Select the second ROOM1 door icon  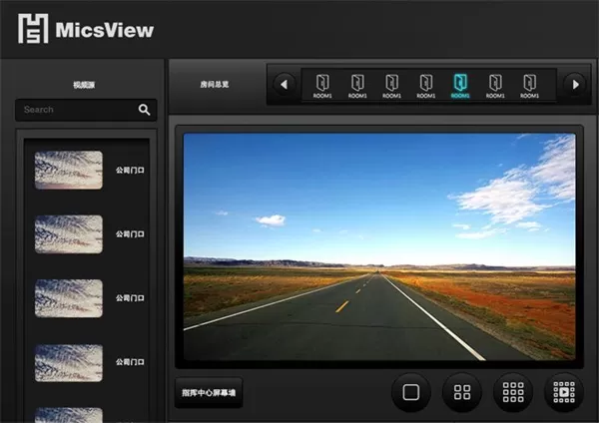click(x=356, y=84)
